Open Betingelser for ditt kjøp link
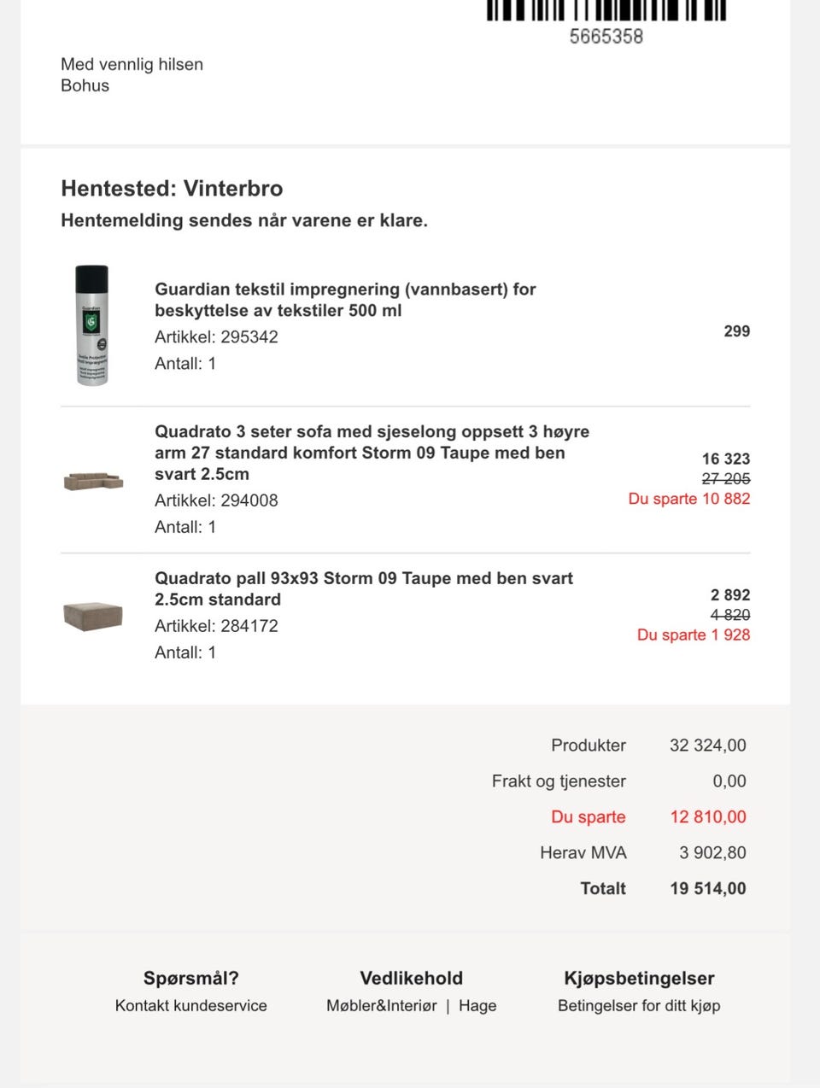Screen dimensions: 820x1088 639,1006
